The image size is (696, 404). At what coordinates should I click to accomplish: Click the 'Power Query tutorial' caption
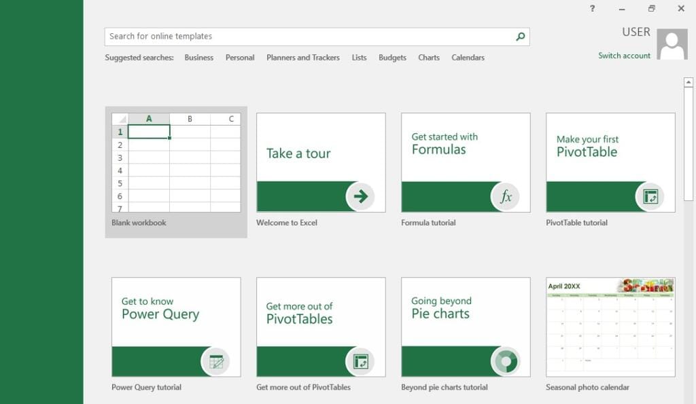pyautogui.click(x=147, y=387)
